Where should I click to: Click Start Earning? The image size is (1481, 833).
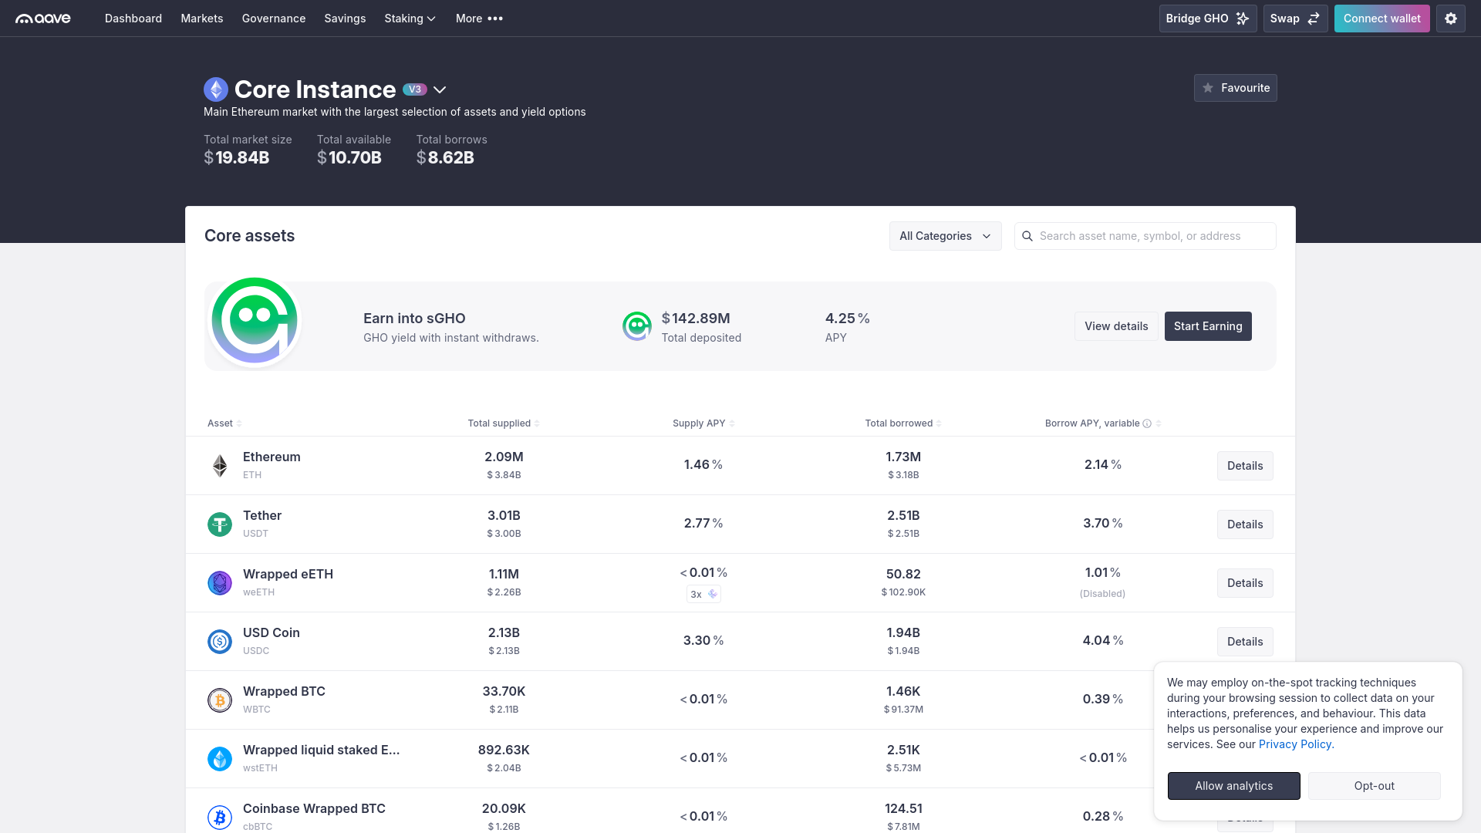[x=1208, y=326]
